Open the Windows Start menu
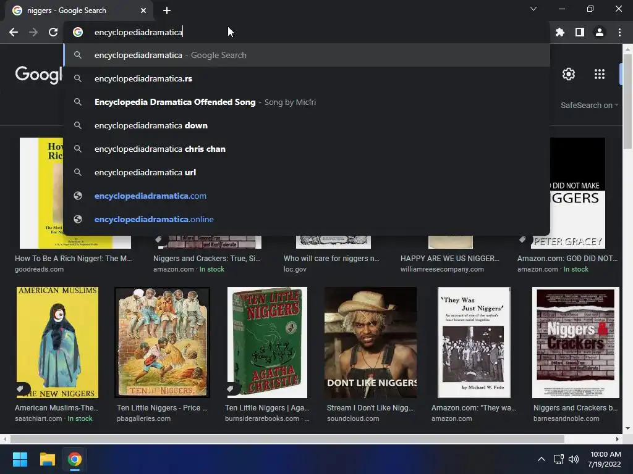 pyautogui.click(x=20, y=459)
